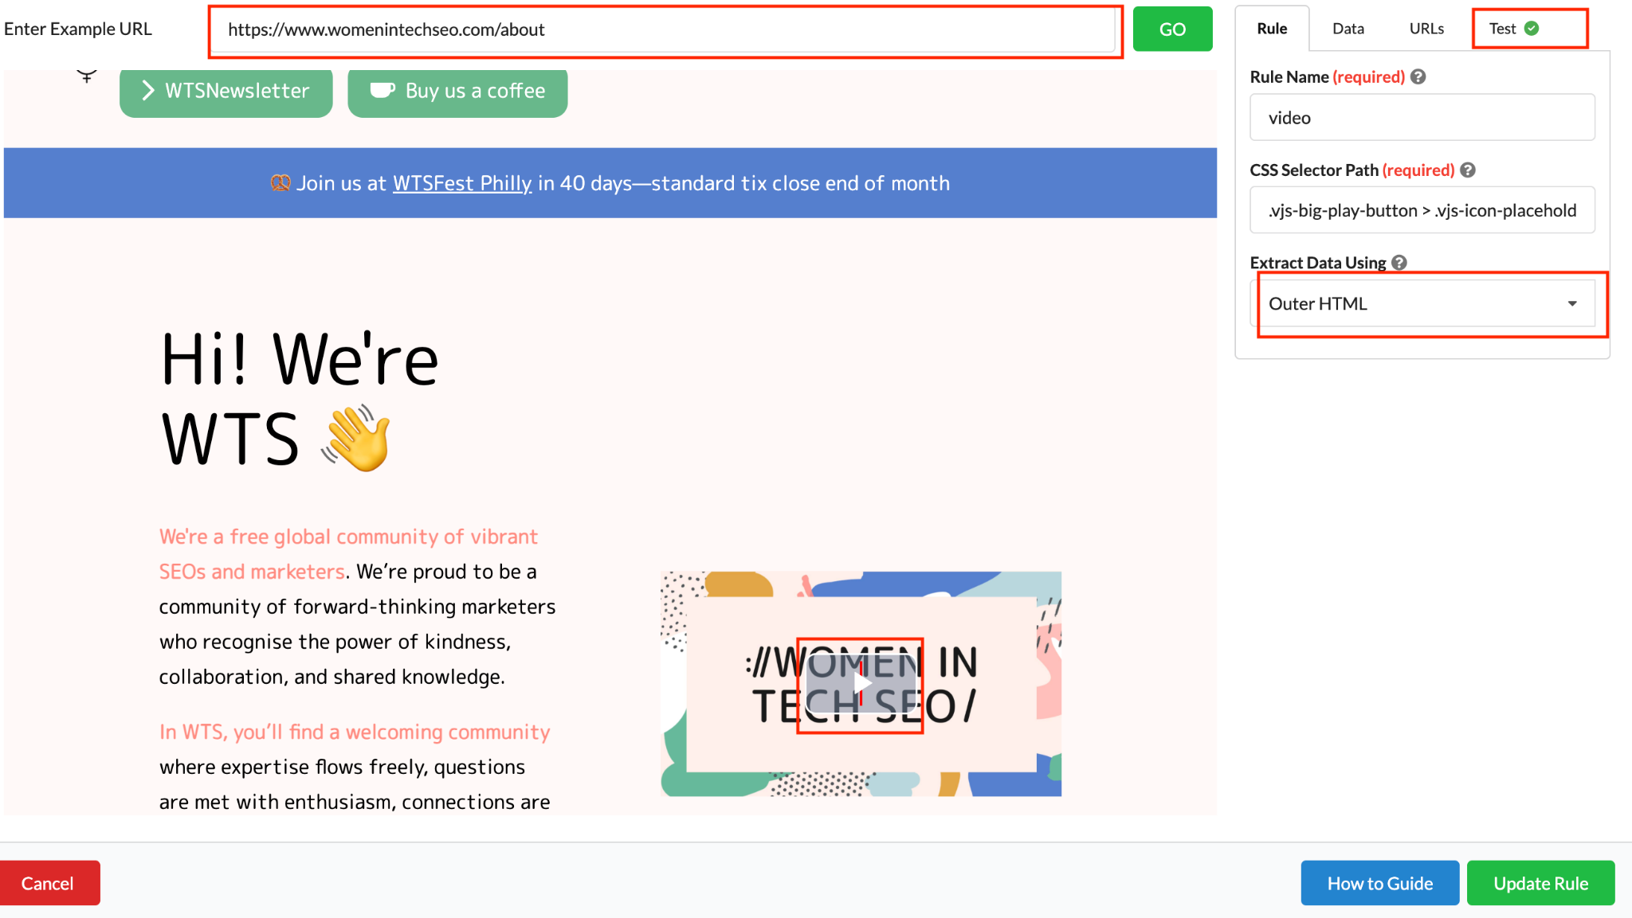Switch to the Rule tab
This screenshot has width=1632, height=918.
click(1272, 29)
